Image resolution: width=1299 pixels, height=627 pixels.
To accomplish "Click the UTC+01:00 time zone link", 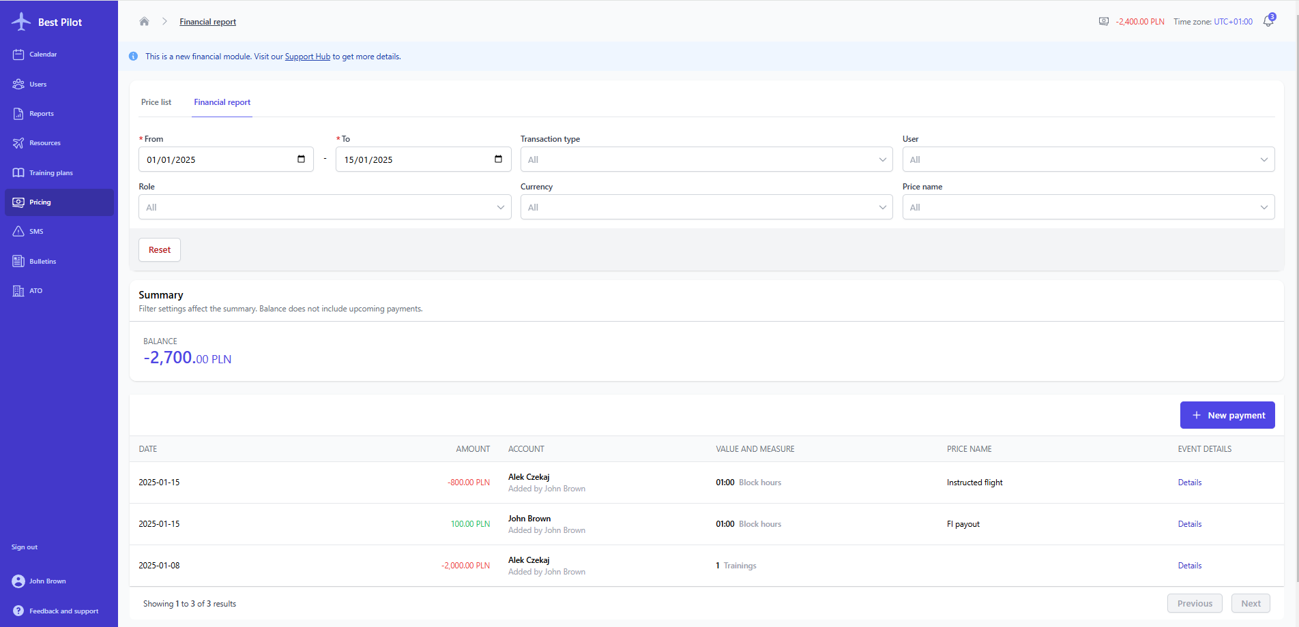I will [x=1233, y=22].
